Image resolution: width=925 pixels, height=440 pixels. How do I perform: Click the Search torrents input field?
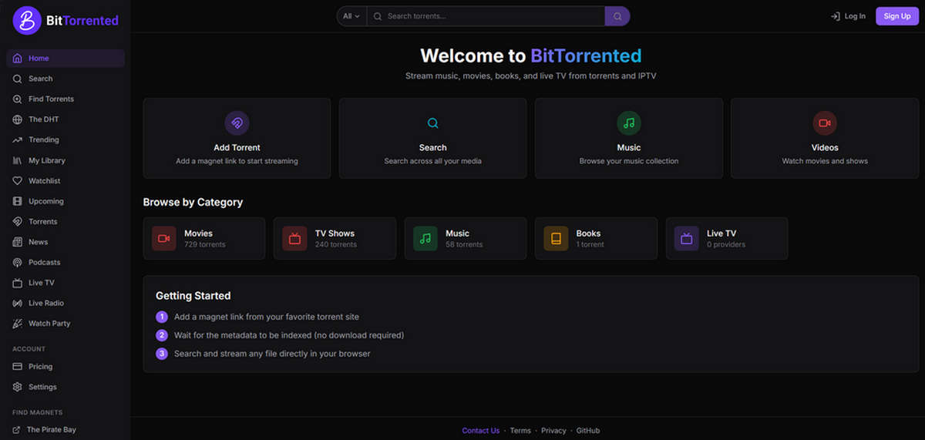pos(486,16)
